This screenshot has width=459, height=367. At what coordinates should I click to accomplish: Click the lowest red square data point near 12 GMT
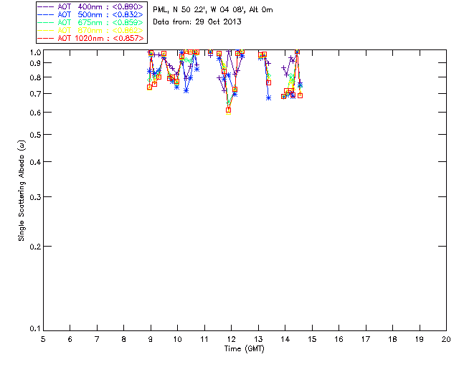click(x=228, y=110)
